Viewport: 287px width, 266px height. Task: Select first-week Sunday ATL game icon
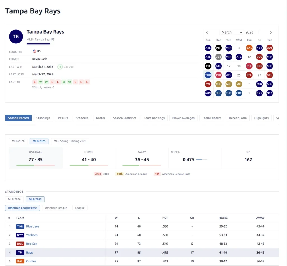point(208,48)
